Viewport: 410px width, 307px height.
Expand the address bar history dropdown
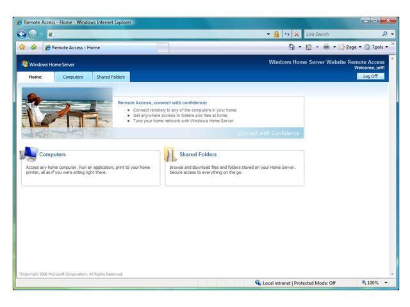(x=268, y=34)
